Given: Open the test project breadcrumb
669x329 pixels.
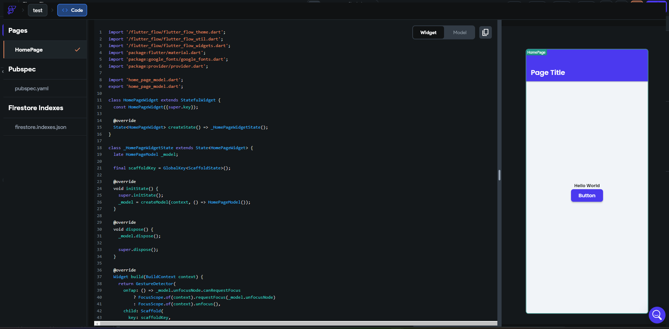Looking at the screenshot, I should tap(38, 10).
